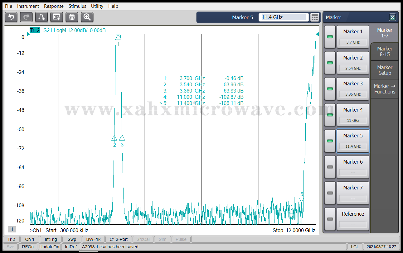Open the Instrument menu

[28, 6]
